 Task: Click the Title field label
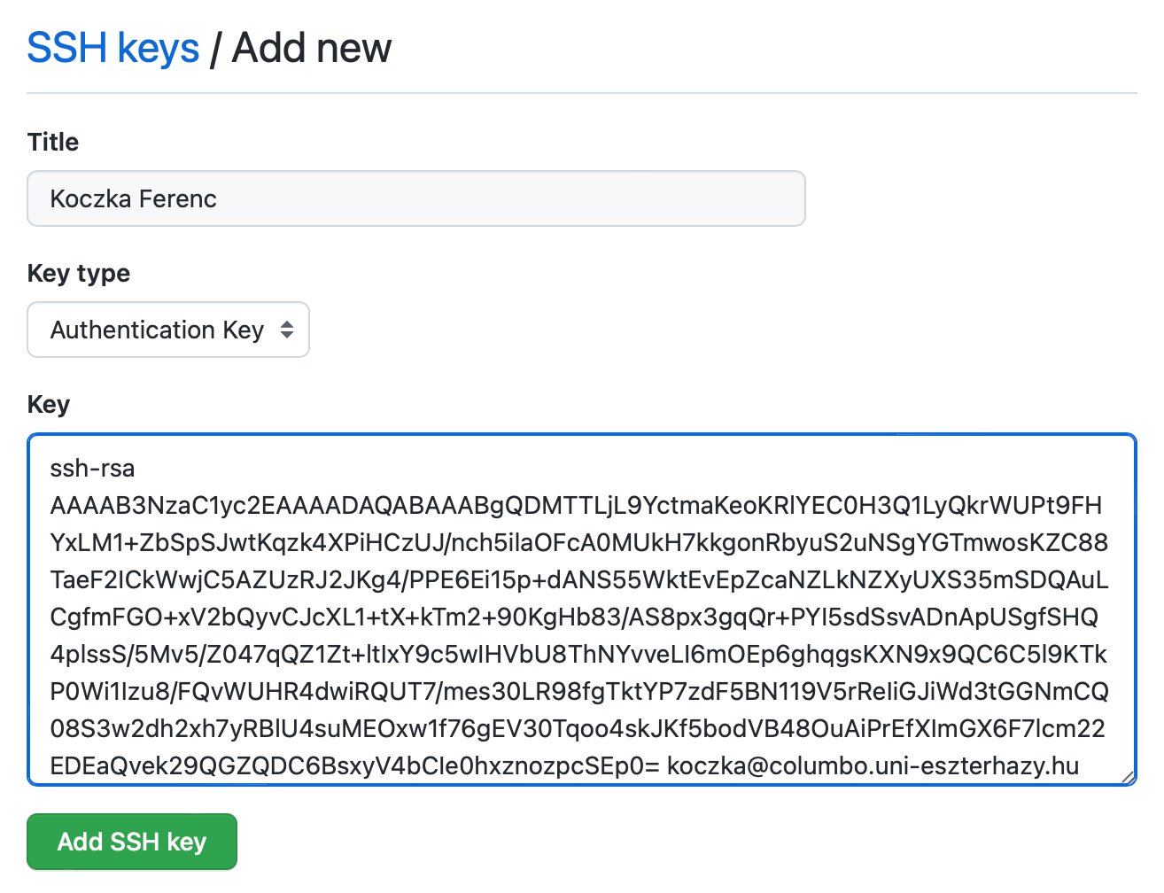tap(53, 142)
